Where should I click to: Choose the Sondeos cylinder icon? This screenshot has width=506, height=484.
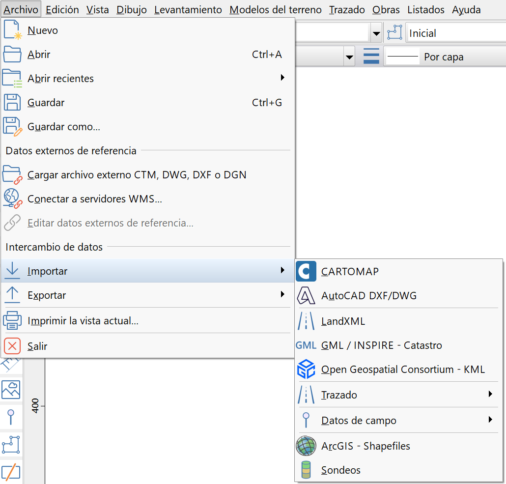pos(306,470)
